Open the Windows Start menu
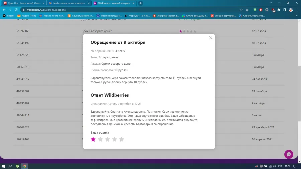The height and width of the screenshot is (169, 301). click(3, 166)
